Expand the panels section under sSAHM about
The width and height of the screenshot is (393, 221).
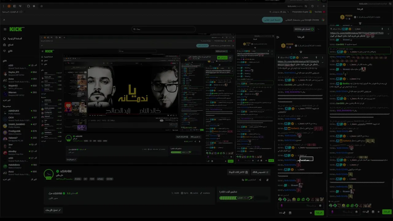click(x=53, y=210)
